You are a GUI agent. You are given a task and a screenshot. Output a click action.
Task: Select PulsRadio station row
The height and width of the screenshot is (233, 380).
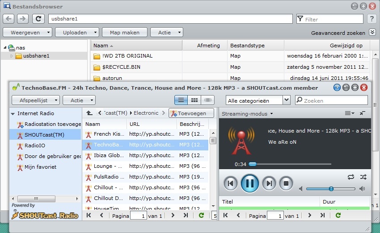[145, 177]
